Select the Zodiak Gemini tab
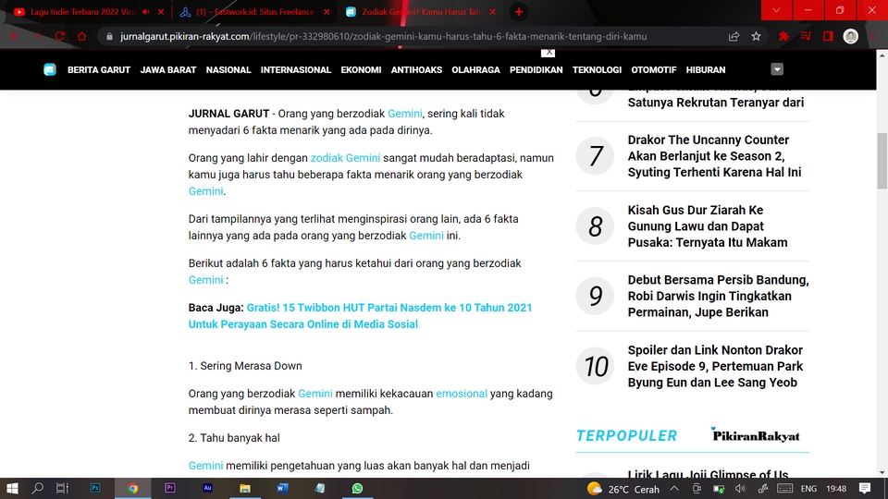 [x=421, y=12]
